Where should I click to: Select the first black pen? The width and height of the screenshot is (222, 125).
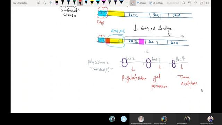coord(62,2)
